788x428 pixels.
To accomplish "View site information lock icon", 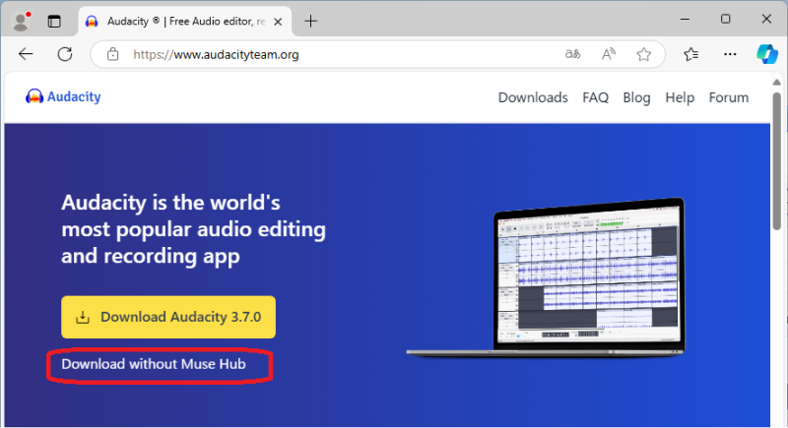I will 112,54.
